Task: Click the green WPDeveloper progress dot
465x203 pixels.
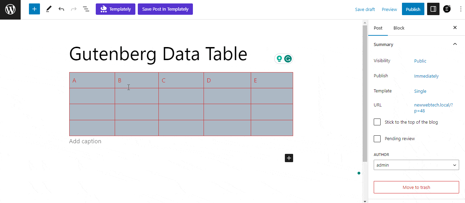Action: [359, 173]
